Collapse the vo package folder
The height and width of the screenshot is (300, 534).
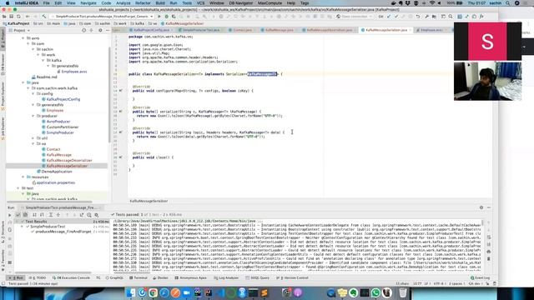33,144
